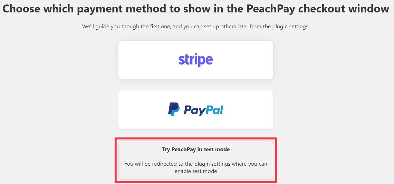Select the PayPal payment method card

click(196, 110)
